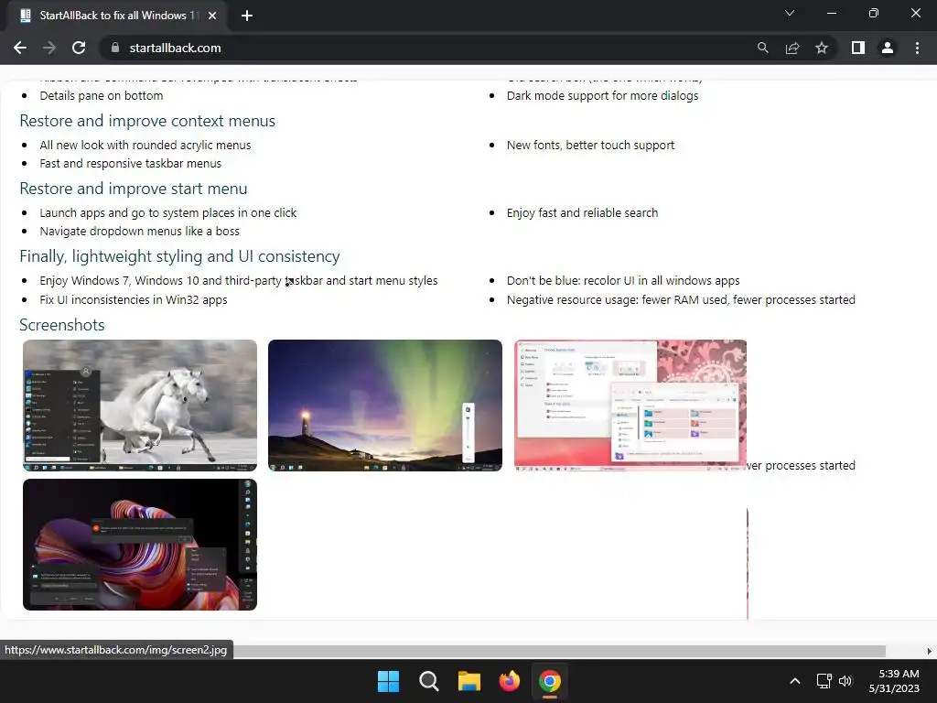
Task: Click 'Don't be blue: recolor UI' line
Action: point(623,280)
